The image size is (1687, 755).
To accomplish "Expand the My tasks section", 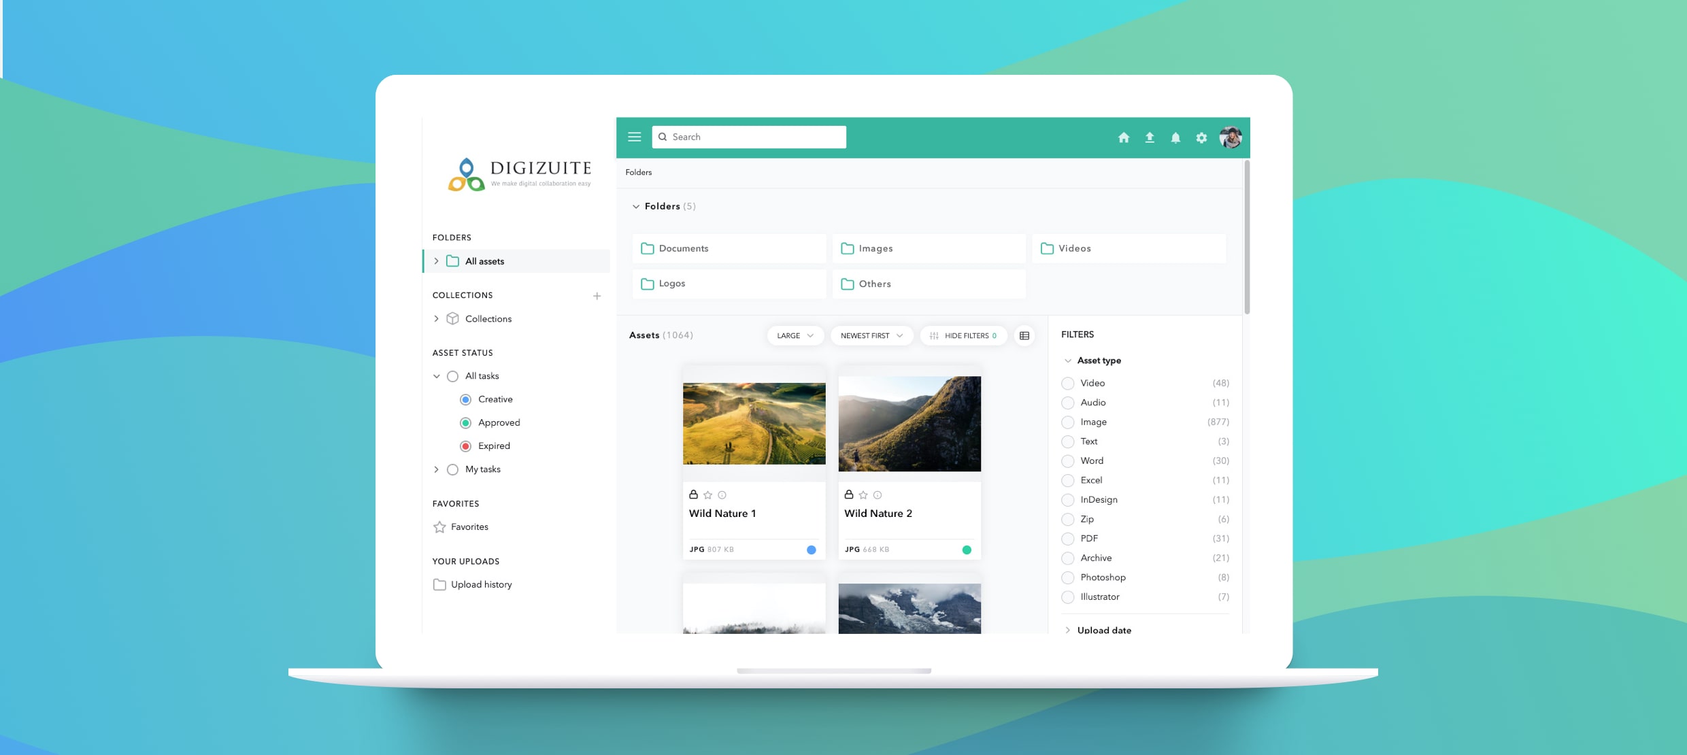I will coord(437,469).
